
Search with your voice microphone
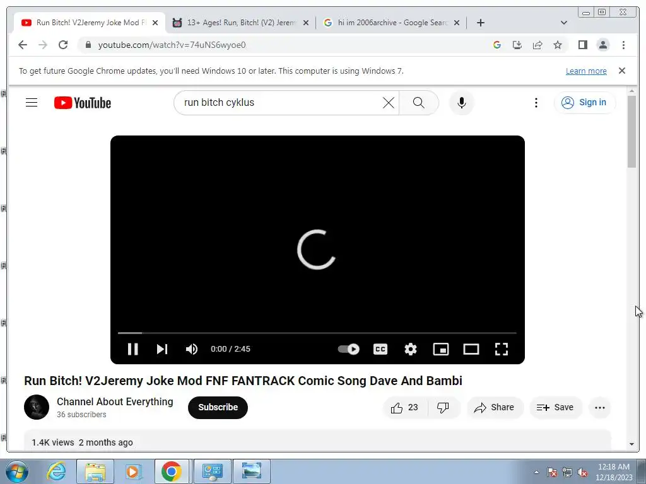pos(462,103)
